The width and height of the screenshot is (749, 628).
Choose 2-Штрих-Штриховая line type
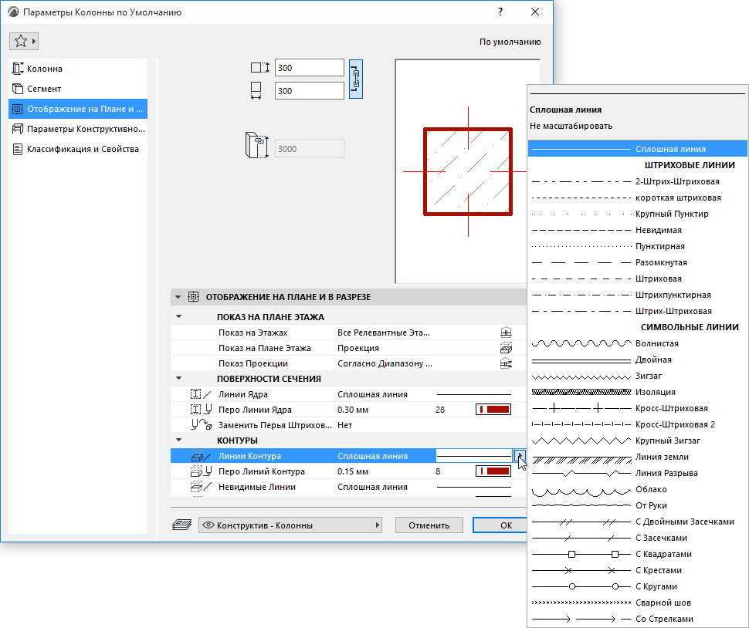coord(638,181)
